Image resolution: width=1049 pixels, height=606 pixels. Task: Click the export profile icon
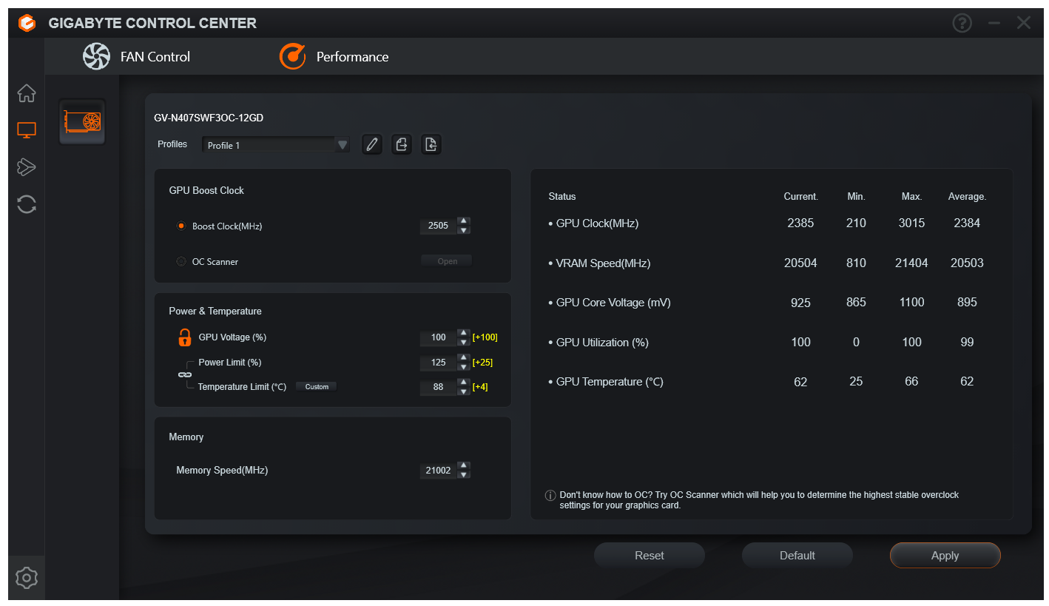(402, 144)
